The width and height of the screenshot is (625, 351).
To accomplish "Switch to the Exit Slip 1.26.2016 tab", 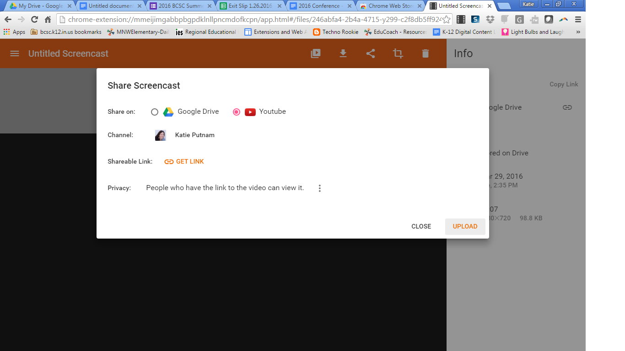I will coord(250,6).
